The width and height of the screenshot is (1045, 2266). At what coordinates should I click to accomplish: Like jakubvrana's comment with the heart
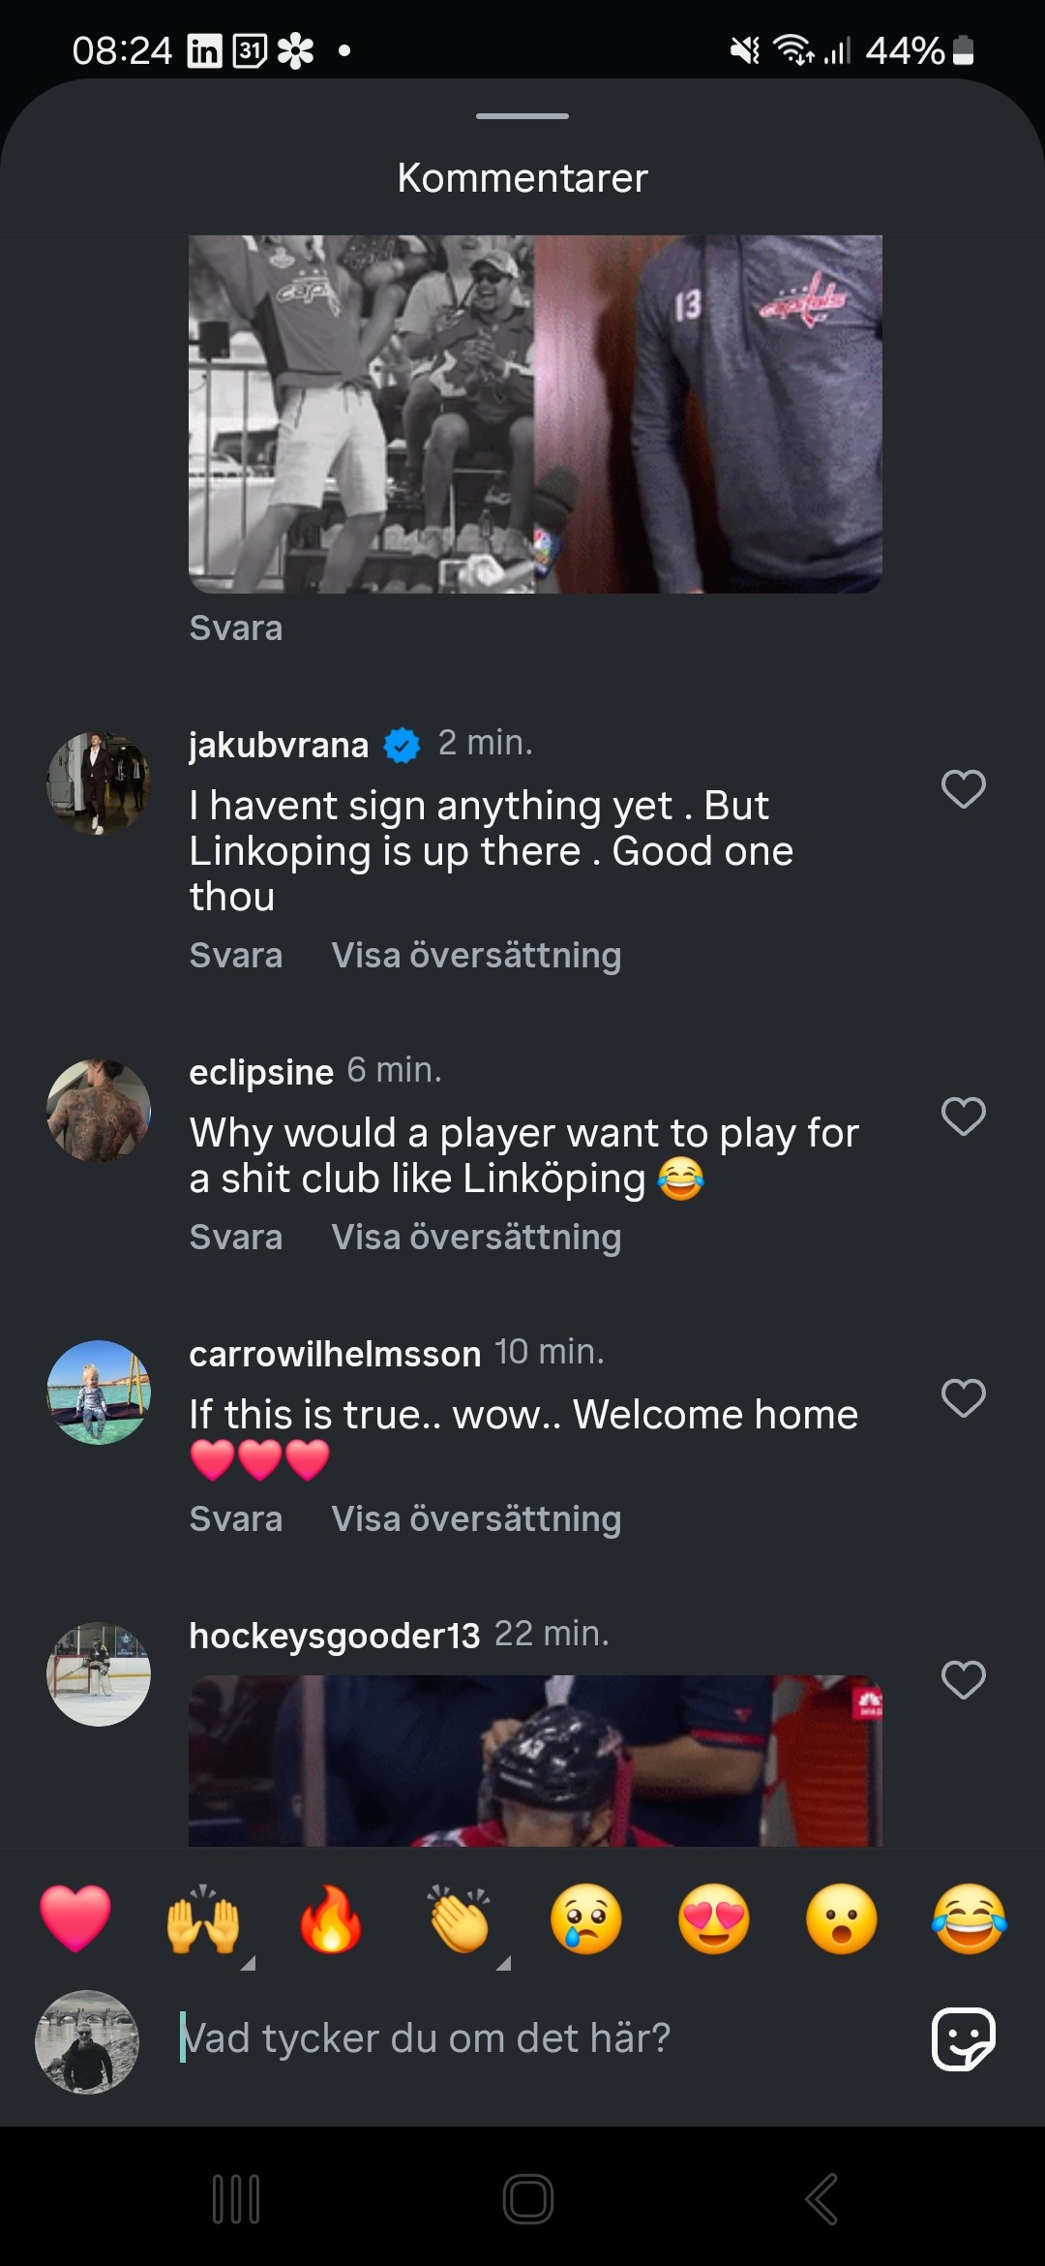[x=963, y=789]
